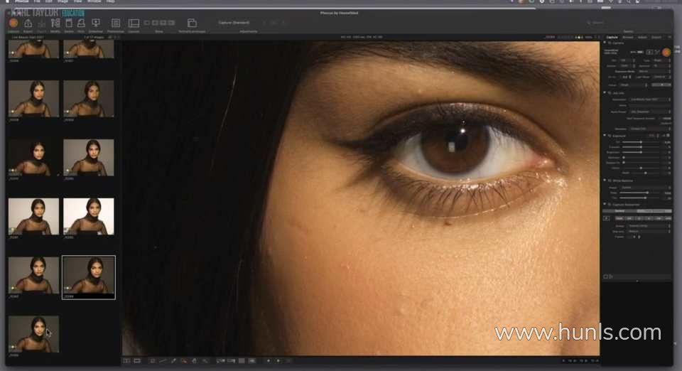682x371 pixels.
Task: Click the compare view icon in the bottom toolbar
Action: [x=126, y=361]
